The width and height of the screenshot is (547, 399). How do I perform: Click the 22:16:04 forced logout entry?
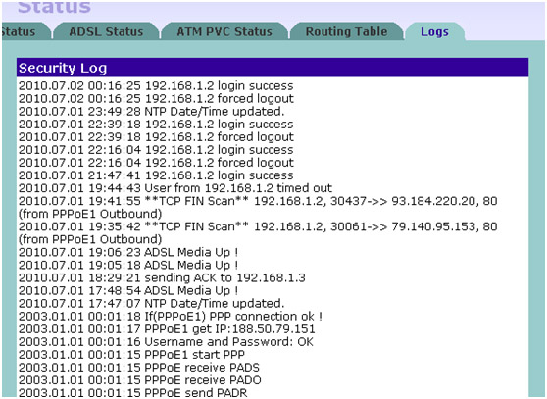coord(156,163)
